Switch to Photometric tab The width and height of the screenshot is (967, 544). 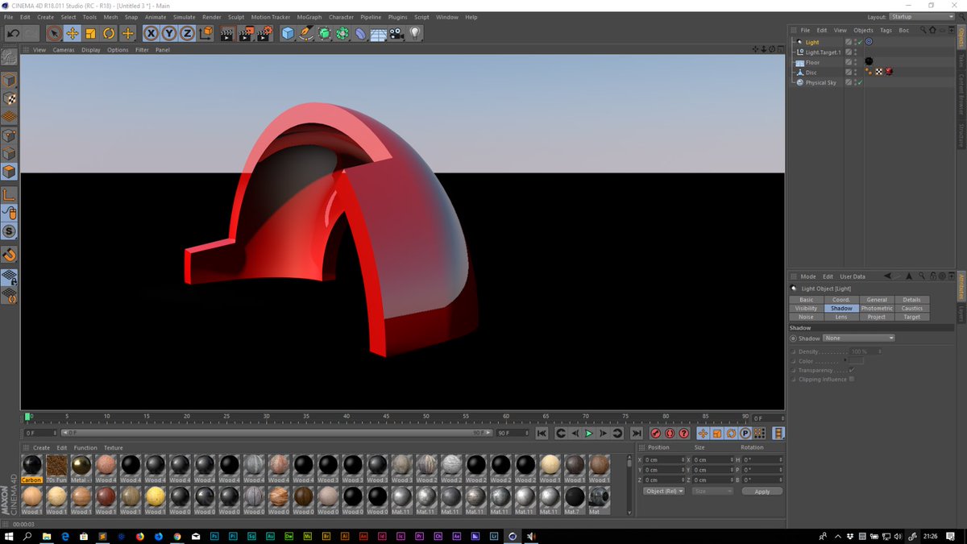[x=877, y=308]
